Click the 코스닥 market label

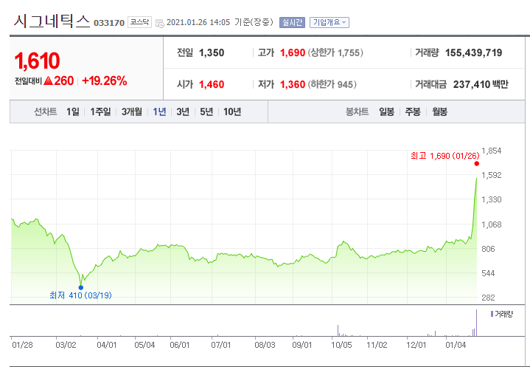pos(139,22)
